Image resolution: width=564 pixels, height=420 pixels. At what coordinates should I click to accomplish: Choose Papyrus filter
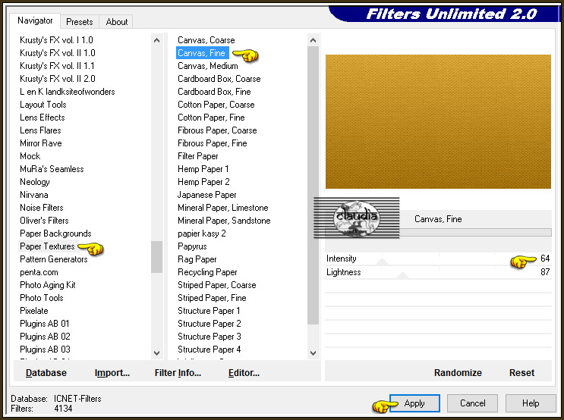[x=192, y=246]
